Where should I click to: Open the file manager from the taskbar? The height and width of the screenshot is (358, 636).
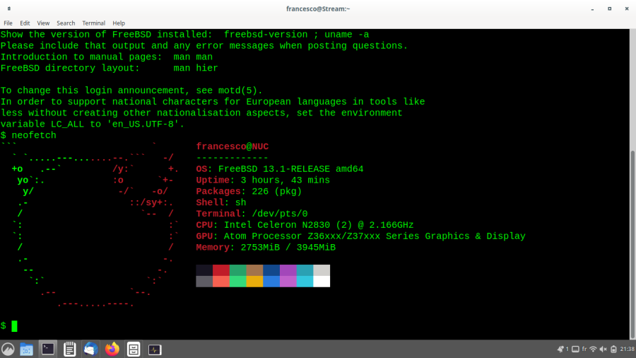[26, 349]
